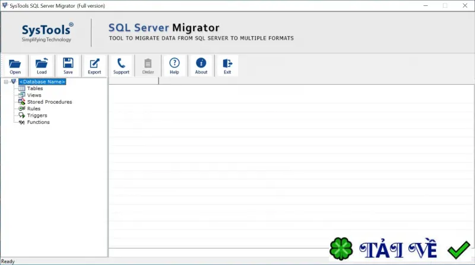Click the Order clipboard icon

pyautogui.click(x=148, y=66)
